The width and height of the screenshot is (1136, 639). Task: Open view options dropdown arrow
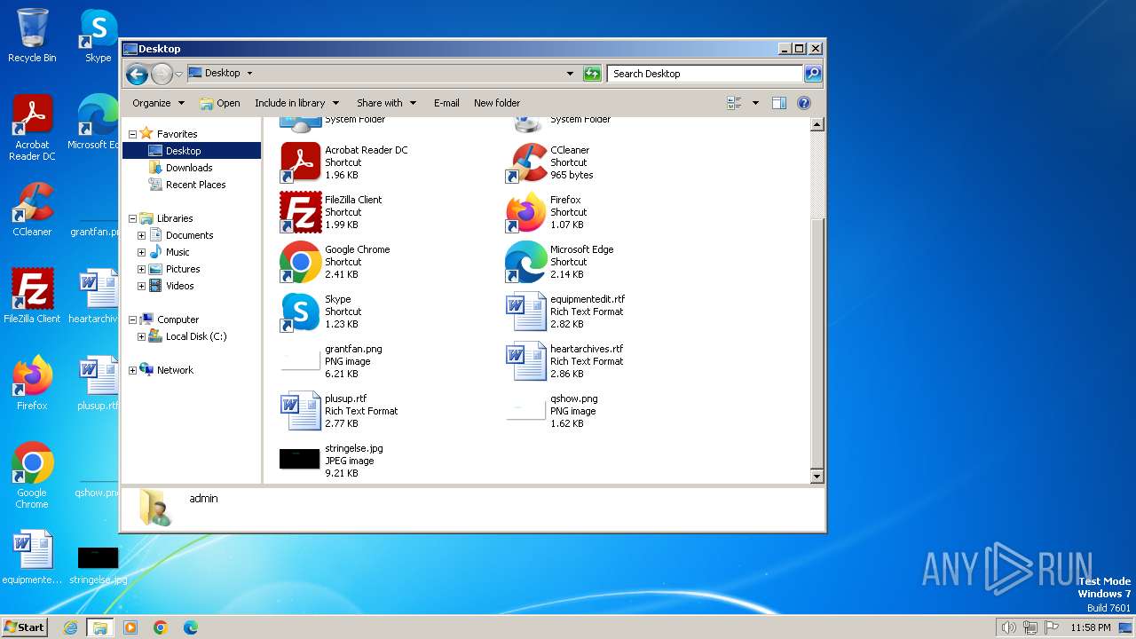(755, 103)
